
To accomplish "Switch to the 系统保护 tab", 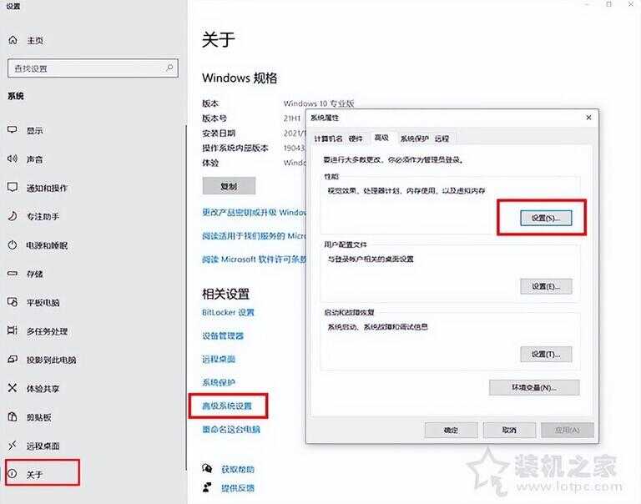I will [x=414, y=139].
